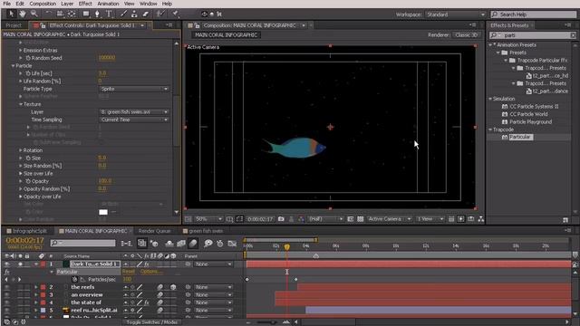Switch to the Render Queue tab

pos(154,231)
